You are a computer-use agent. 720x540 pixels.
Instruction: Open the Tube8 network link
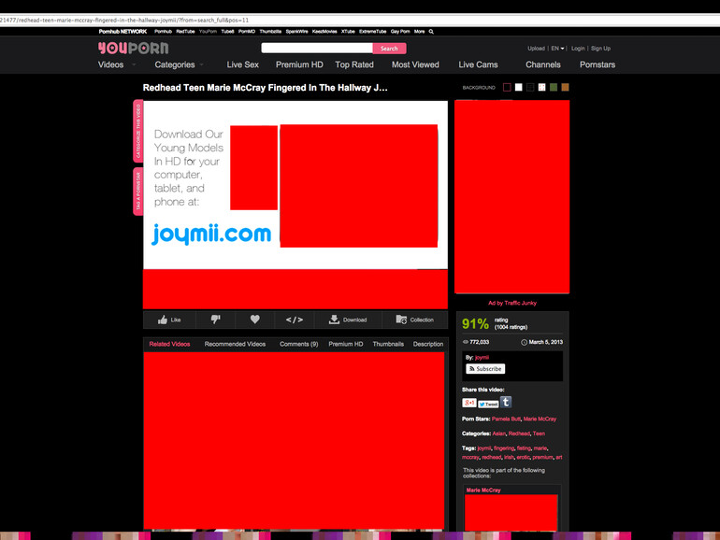click(227, 32)
